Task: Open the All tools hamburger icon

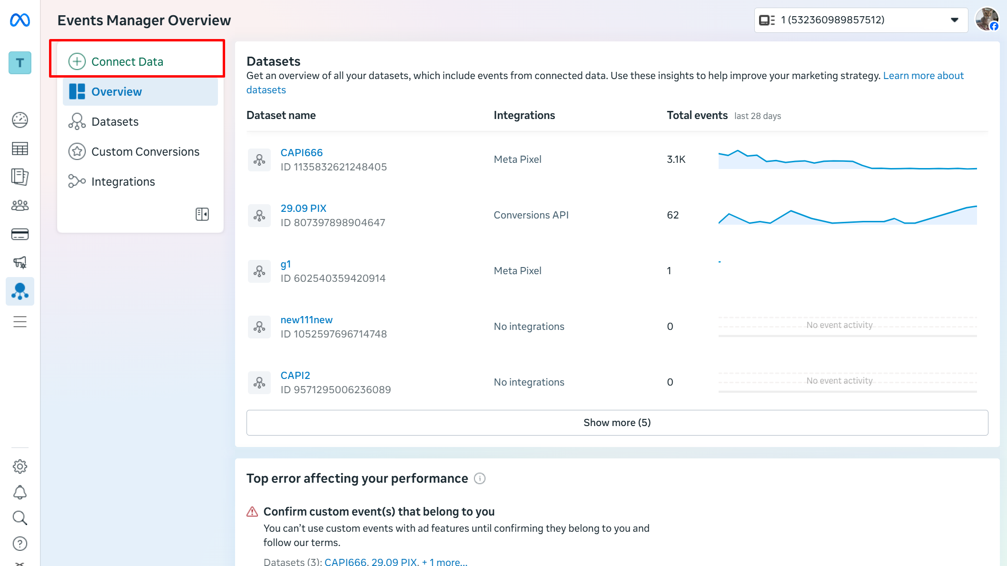Action: click(20, 322)
